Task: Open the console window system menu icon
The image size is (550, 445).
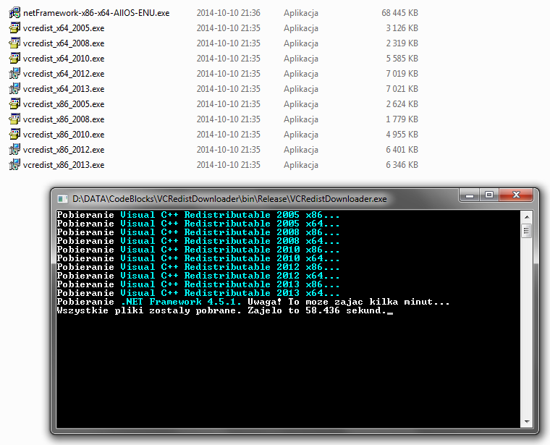Action: [62, 199]
